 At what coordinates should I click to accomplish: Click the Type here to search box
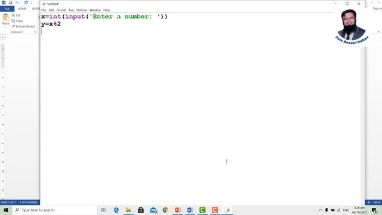click(x=54, y=210)
